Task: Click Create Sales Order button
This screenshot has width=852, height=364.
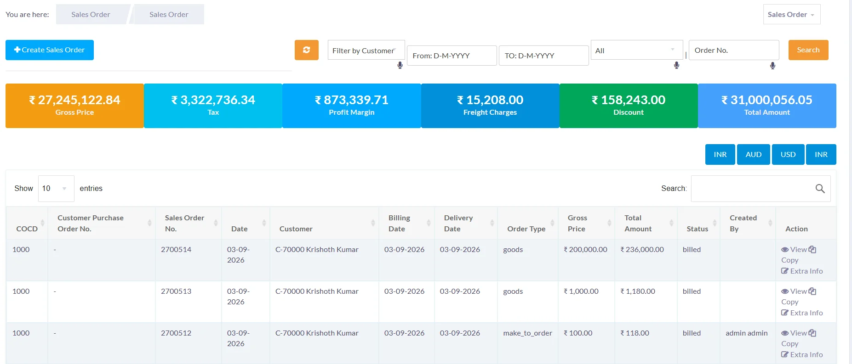Action: click(x=50, y=50)
